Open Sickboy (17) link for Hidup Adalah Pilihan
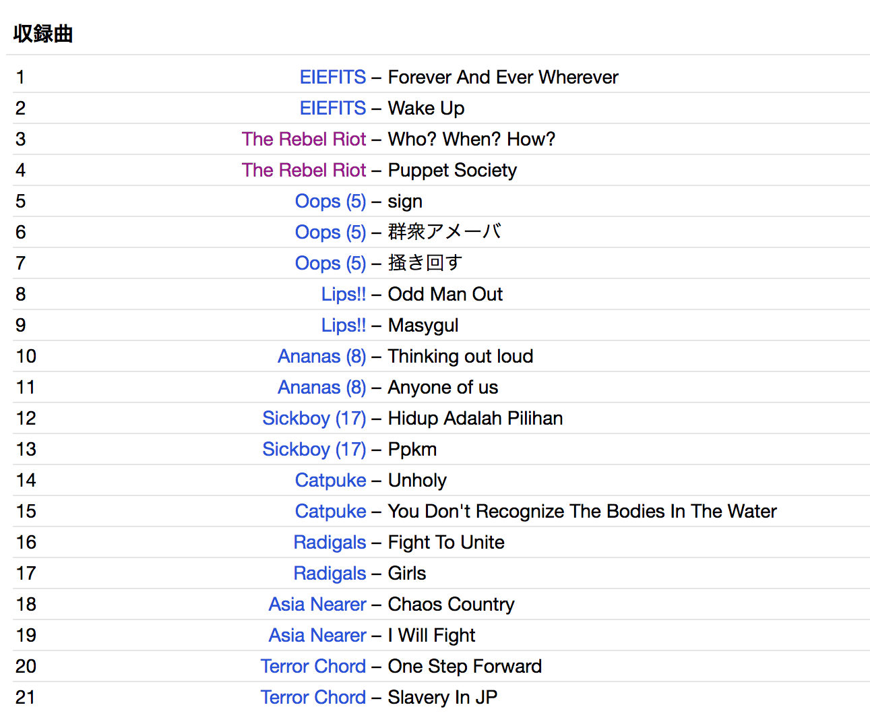 coord(314,418)
